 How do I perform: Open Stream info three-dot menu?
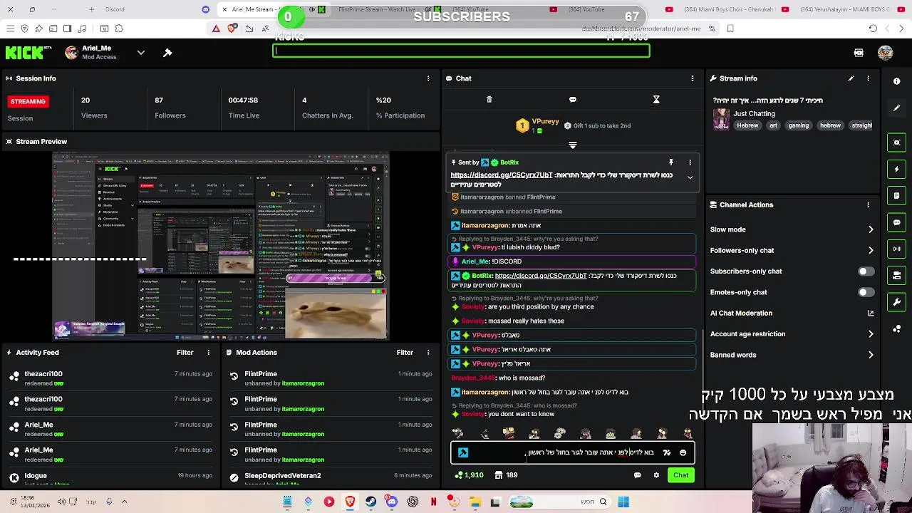click(868, 78)
